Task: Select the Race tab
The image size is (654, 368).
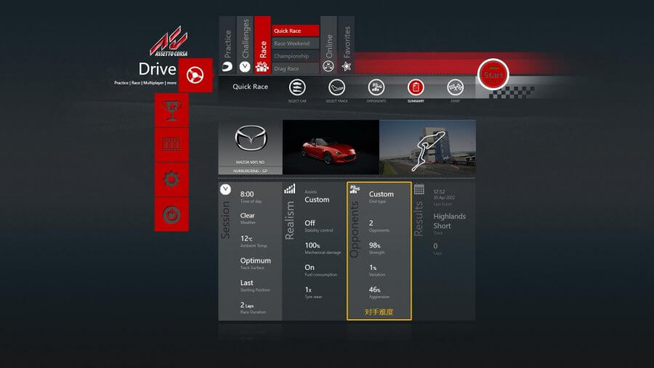Action: pyautogui.click(x=262, y=45)
